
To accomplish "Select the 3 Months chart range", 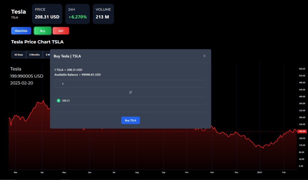I will pos(34,55).
